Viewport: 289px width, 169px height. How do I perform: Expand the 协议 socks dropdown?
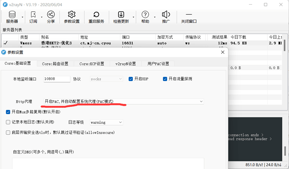(x=107, y=79)
